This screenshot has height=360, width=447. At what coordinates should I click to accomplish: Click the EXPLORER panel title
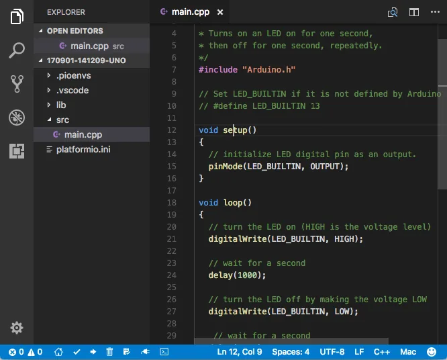coord(66,12)
